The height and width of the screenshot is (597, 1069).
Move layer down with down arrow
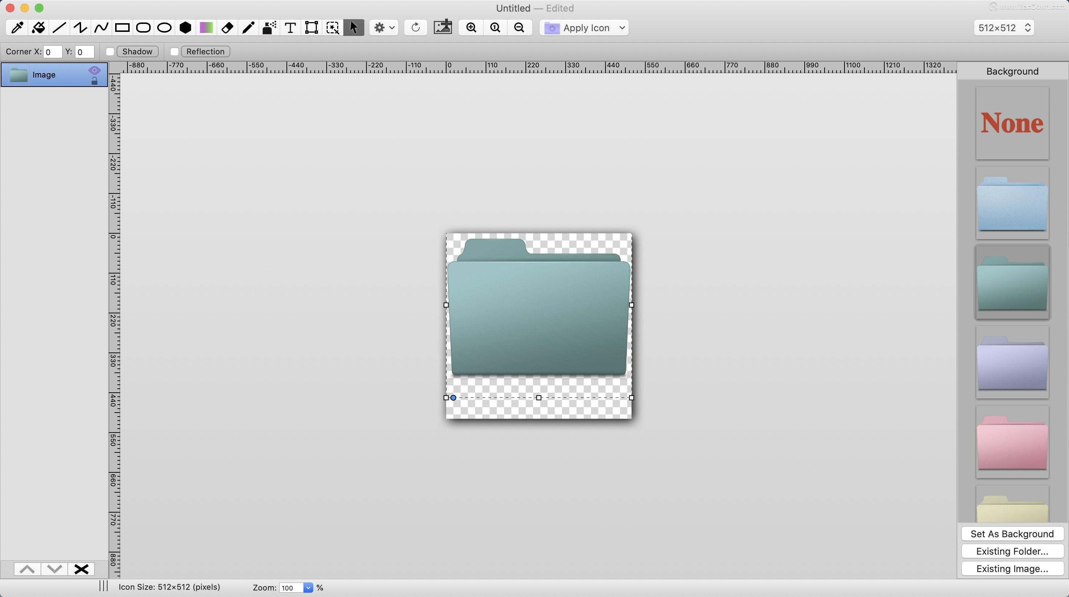pyautogui.click(x=54, y=569)
